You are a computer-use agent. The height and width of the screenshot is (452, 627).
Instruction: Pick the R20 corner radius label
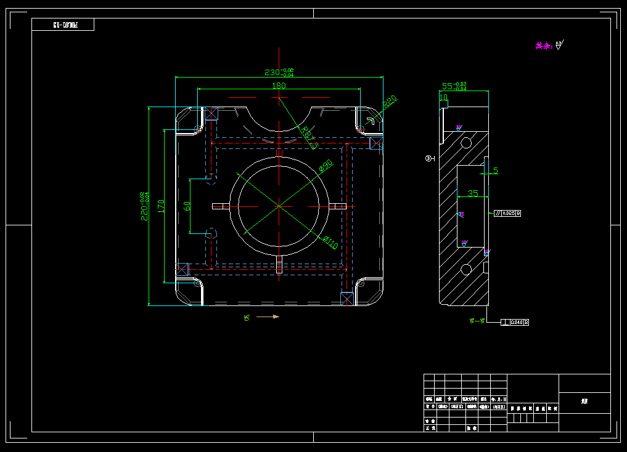390,102
